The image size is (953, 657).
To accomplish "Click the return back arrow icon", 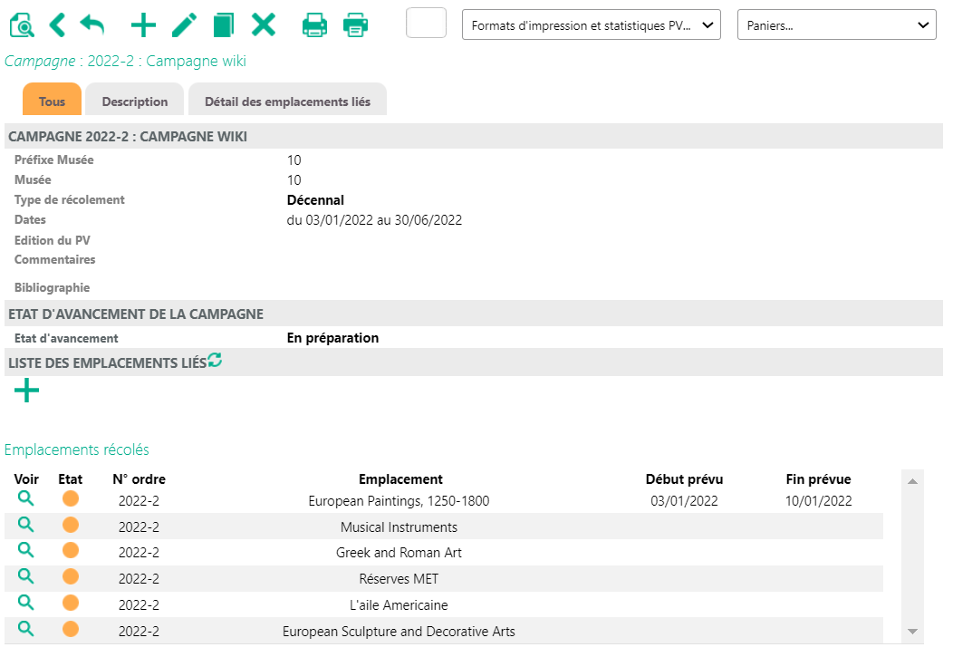I will pyautogui.click(x=92, y=24).
